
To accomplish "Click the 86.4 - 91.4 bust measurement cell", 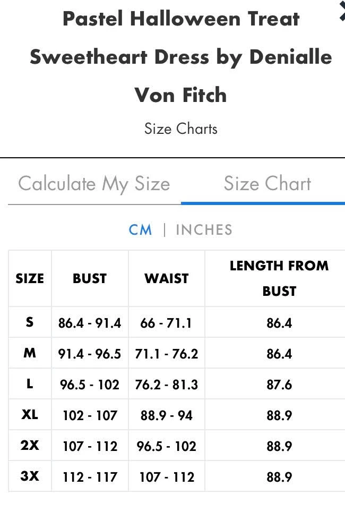I will (x=90, y=323).
